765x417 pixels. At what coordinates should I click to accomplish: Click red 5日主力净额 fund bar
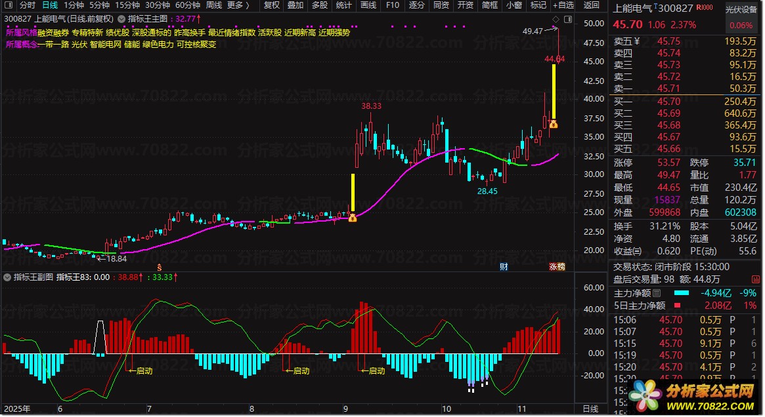pyautogui.click(x=677, y=306)
